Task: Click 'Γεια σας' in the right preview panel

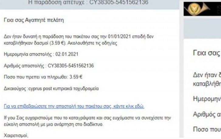Action: (x=206, y=53)
